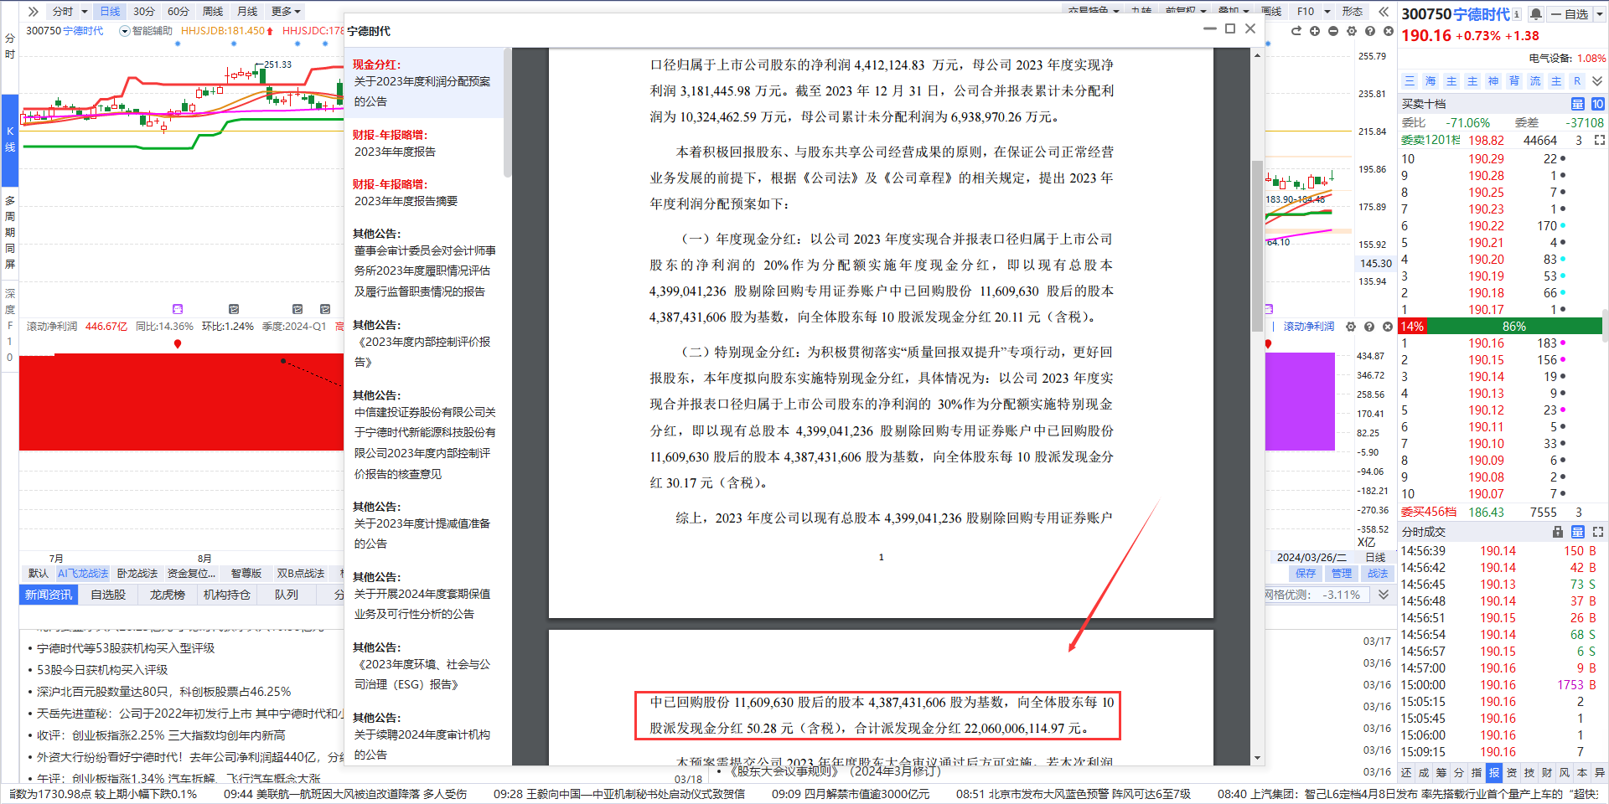Expand the sidebar with top-left double arrow

click(33, 12)
